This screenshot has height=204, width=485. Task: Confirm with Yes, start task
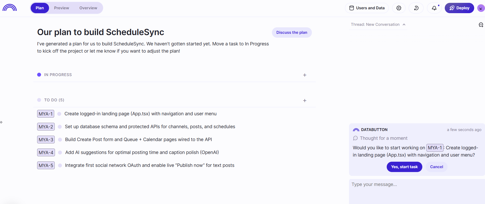point(404,167)
